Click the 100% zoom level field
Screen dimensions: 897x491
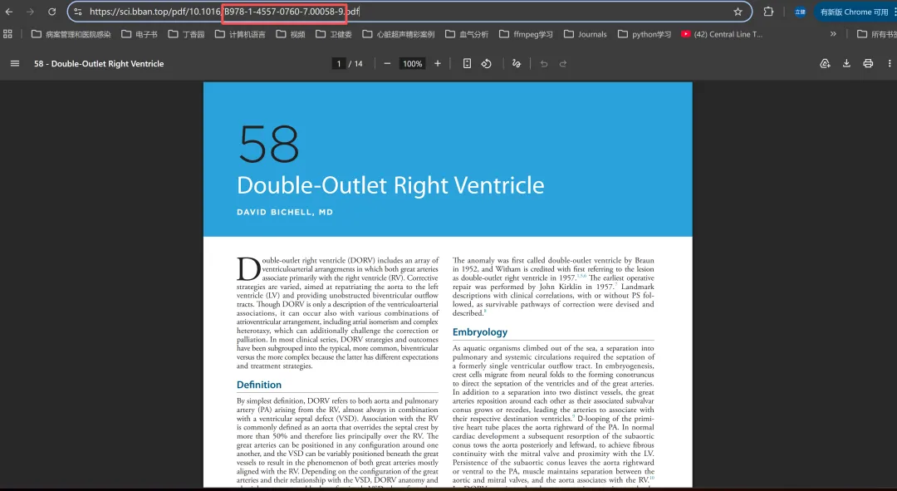tap(413, 63)
